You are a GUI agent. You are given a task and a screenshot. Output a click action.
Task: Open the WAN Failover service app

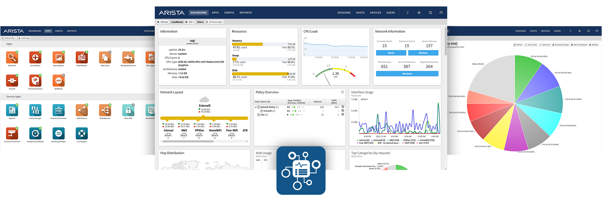(x=82, y=110)
